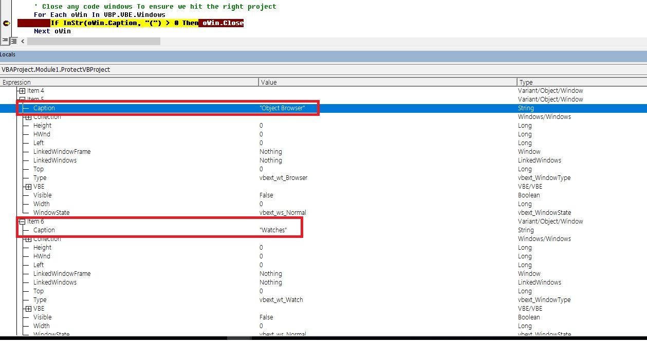
Task: Switch to Procedure View icon
Action: [x=5, y=41]
